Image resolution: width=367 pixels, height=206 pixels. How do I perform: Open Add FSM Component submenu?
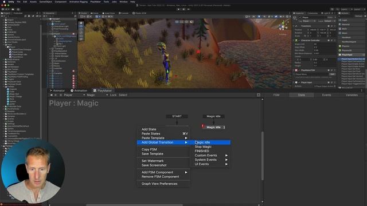click(163, 172)
